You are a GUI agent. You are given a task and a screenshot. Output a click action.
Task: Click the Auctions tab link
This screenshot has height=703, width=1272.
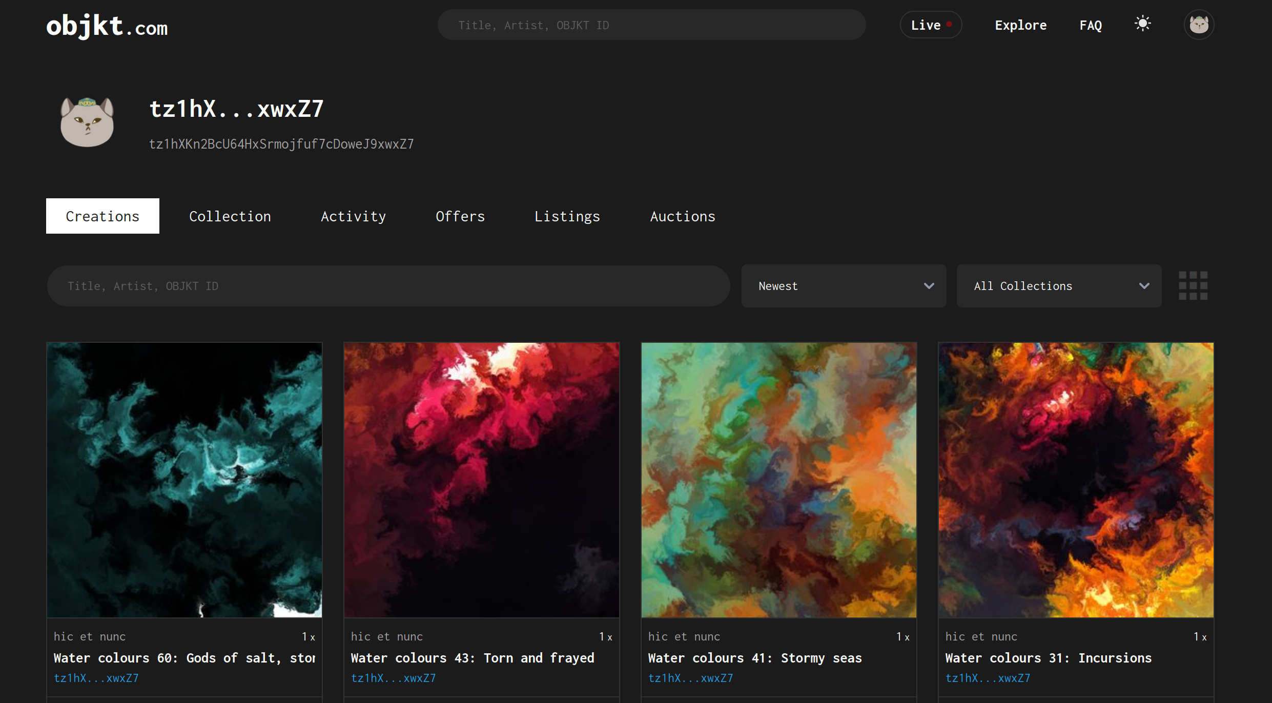click(x=683, y=216)
